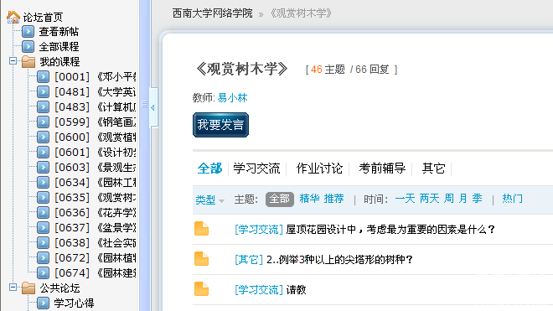The width and height of the screenshot is (553, 311).
Task: Click the post icon beside 请教 thread
Action: click(201, 289)
